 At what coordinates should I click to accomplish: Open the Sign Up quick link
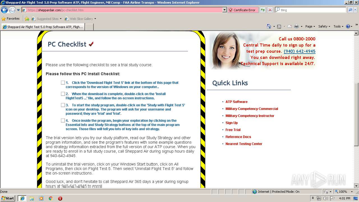point(232,123)
